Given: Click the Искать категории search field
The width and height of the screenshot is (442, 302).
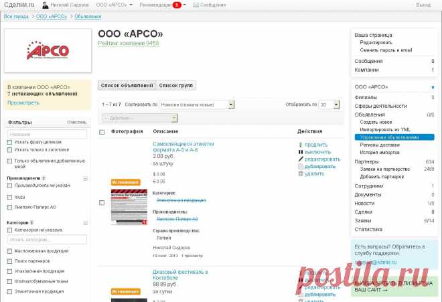Looking at the screenshot, I should tap(47, 240).
